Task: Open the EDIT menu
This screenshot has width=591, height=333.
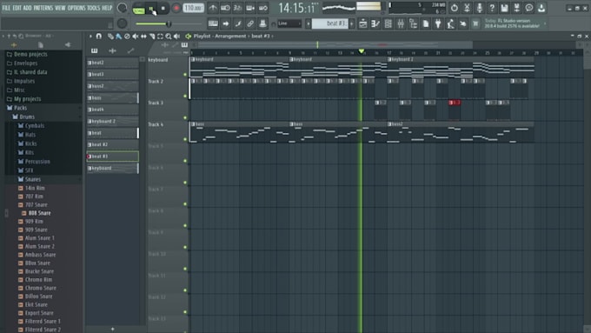Action: (x=17, y=8)
